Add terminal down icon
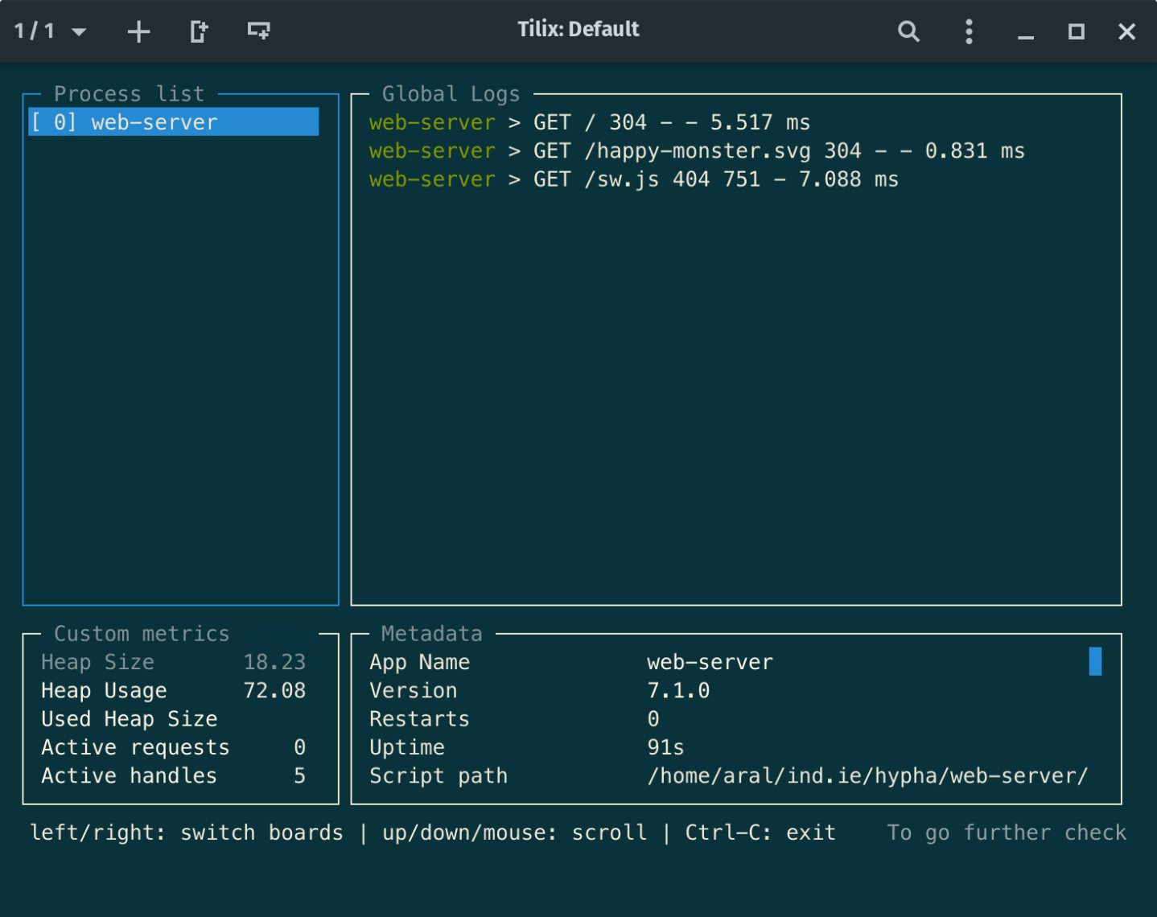 pyautogui.click(x=258, y=31)
